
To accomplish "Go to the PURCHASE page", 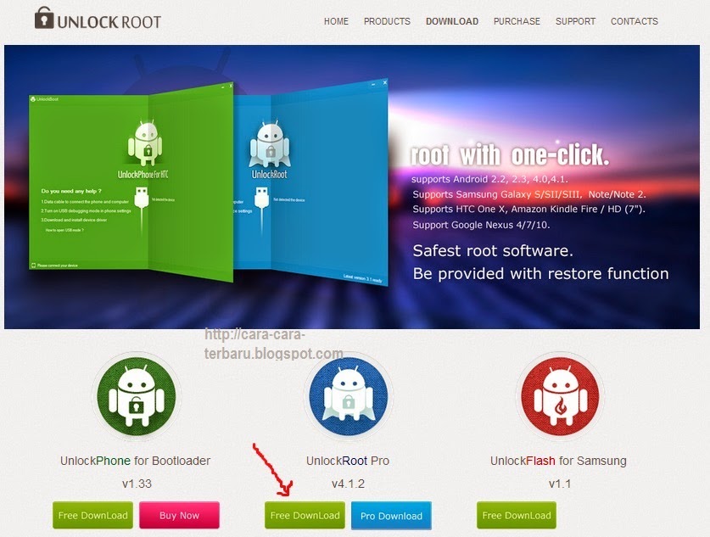I will 517,21.
